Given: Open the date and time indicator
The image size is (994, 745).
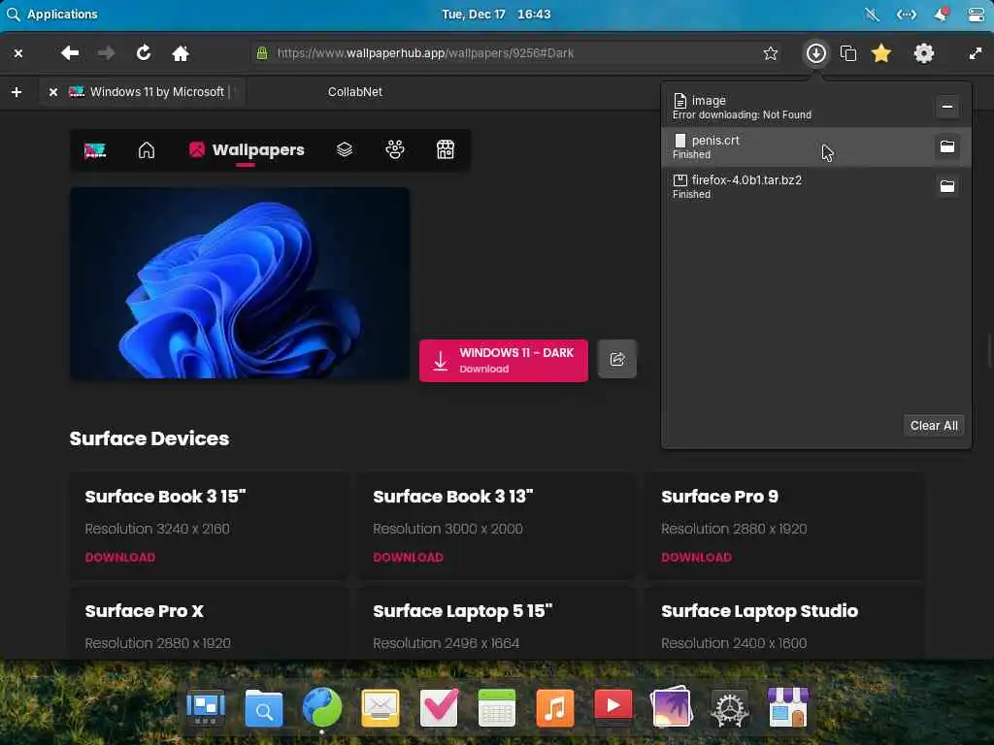Looking at the screenshot, I should (x=496, y=14).
